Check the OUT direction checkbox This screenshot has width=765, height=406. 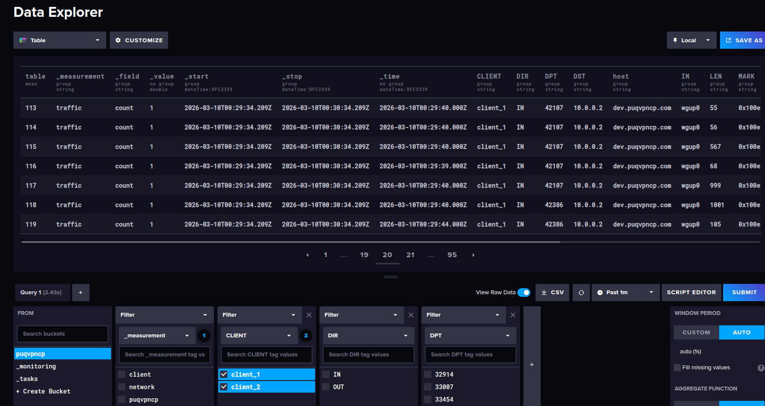pos(326,387)
